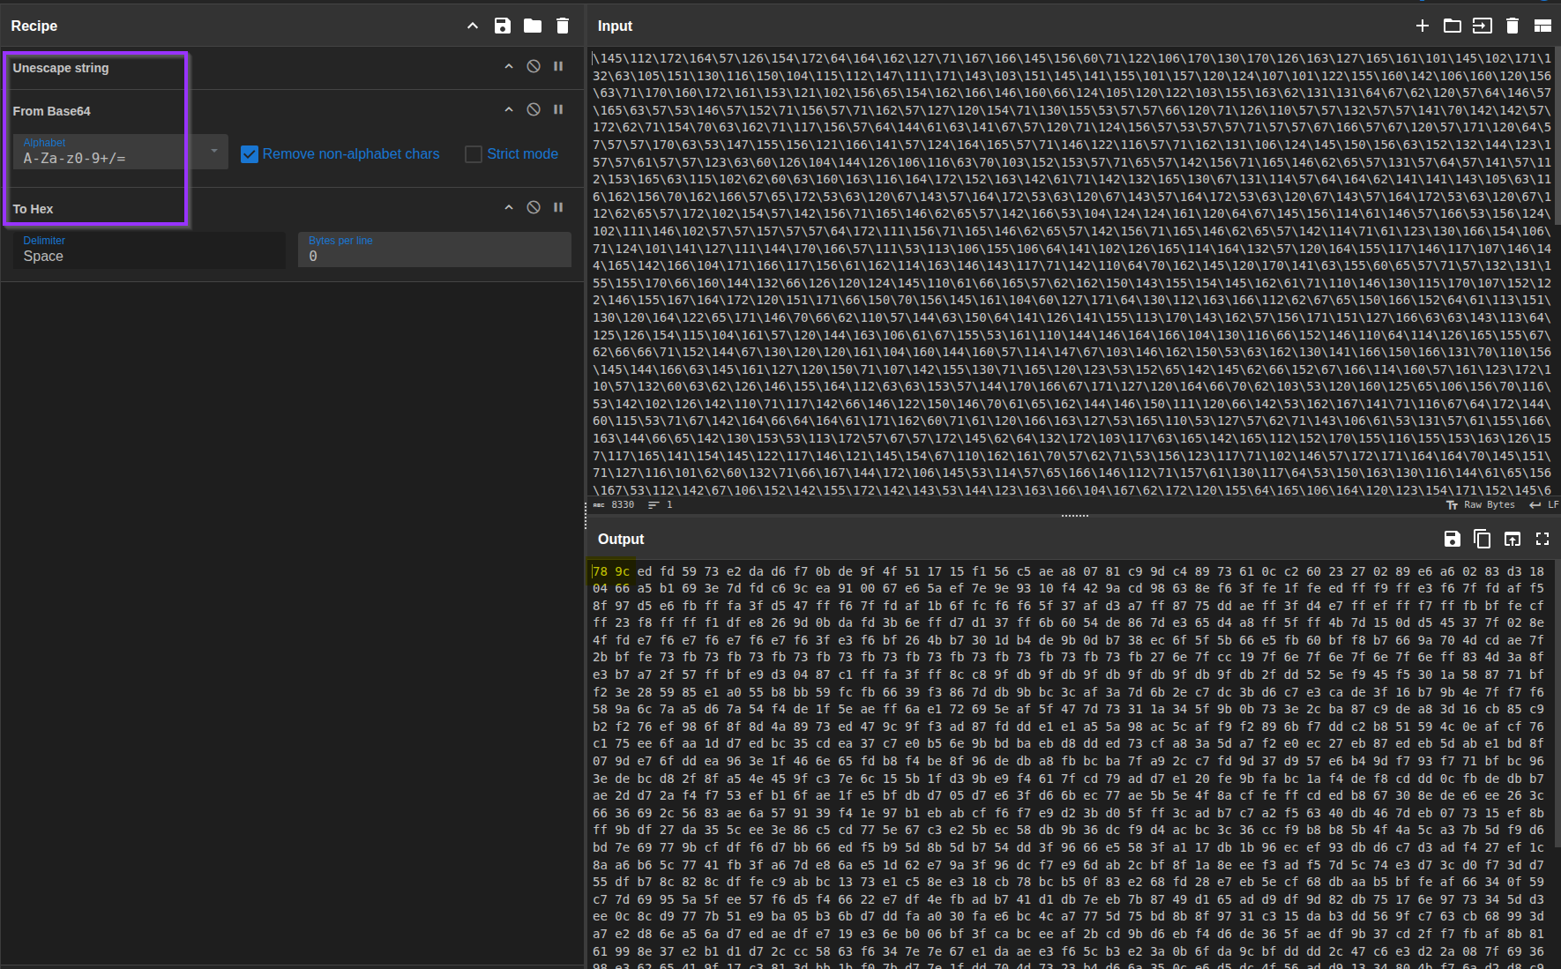Disable the Unescape string operation
1561x969 pixels.
click(x=533, y=66)
